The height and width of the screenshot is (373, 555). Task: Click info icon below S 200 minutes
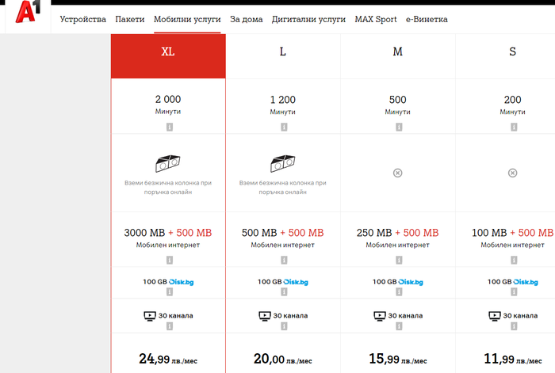[x=514, y=127]
